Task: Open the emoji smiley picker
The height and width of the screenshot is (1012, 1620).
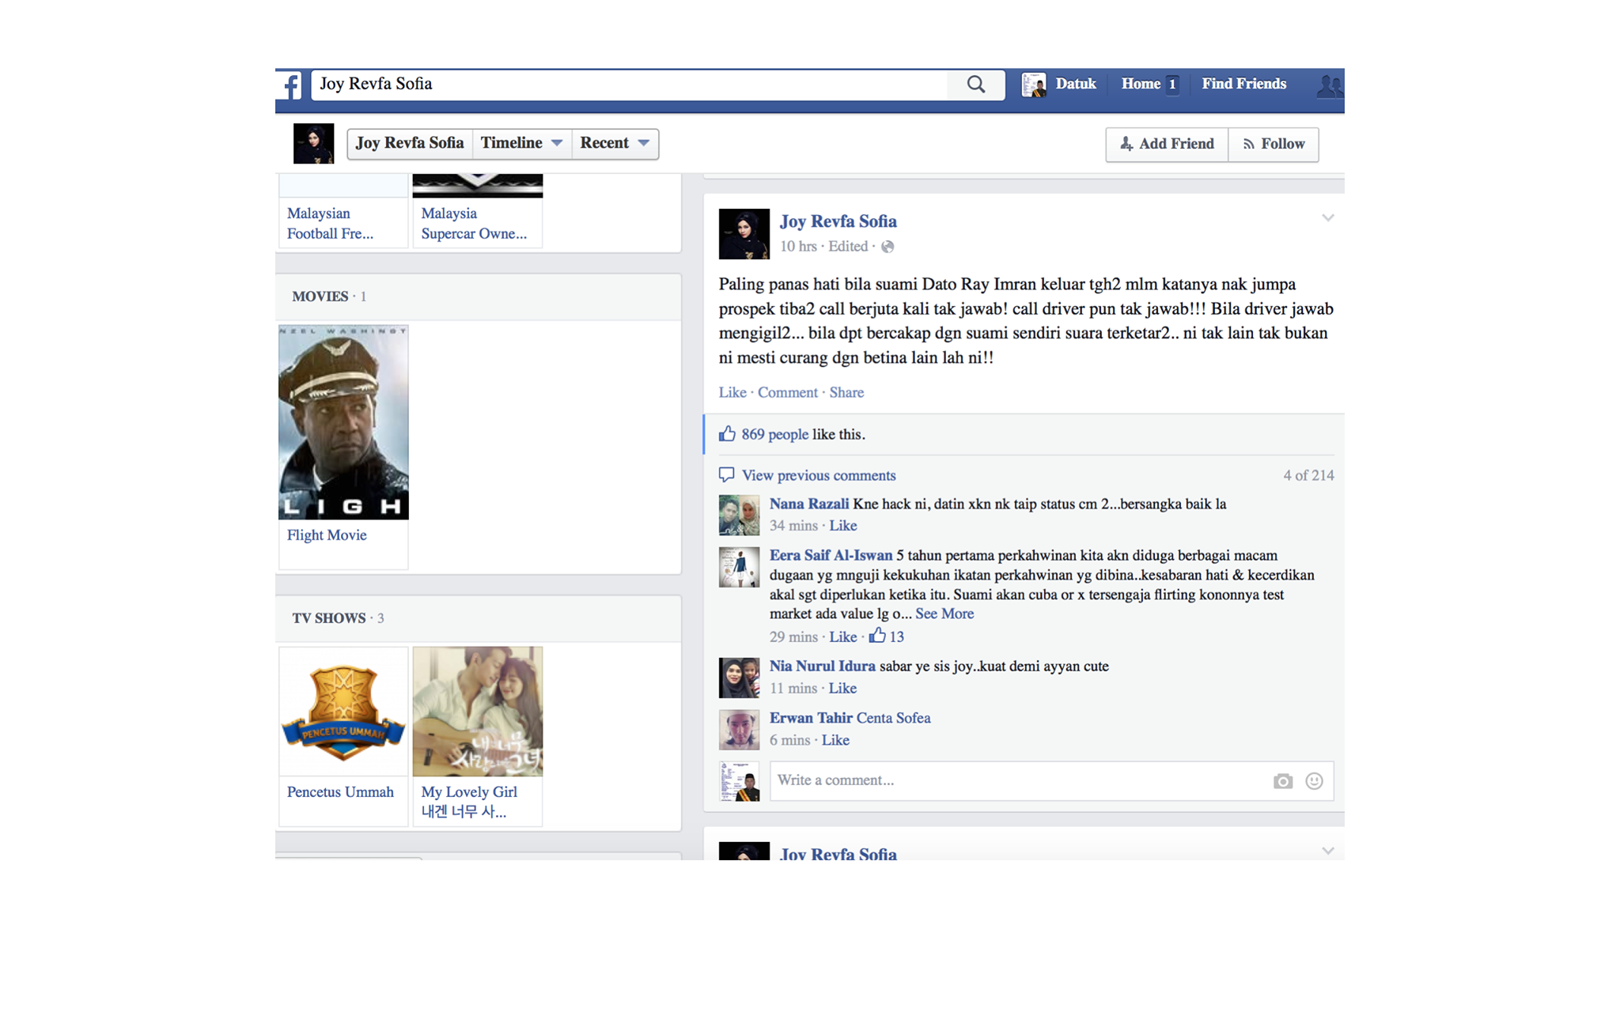Action: click(1314, 781)
